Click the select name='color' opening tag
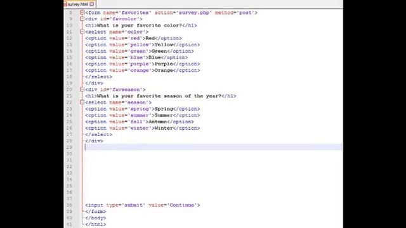 coord(117,32)
